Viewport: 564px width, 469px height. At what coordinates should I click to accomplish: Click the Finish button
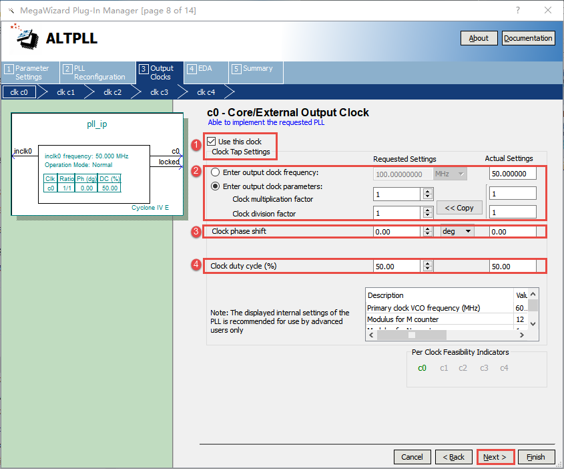click(537, 457)
